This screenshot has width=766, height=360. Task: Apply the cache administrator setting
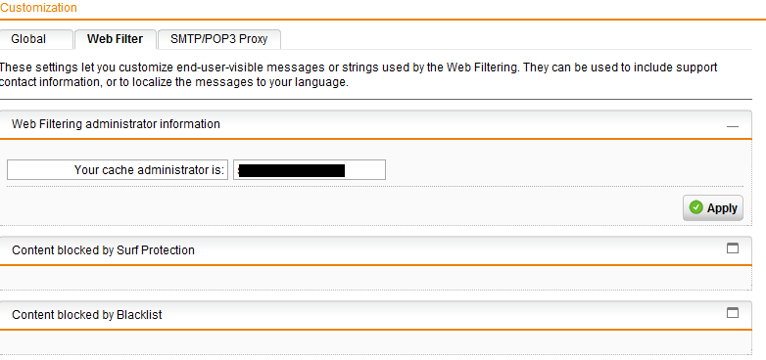[713, 207]
